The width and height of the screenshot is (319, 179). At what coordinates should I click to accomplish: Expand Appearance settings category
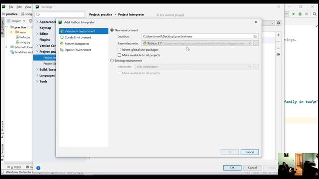[37, 22]
